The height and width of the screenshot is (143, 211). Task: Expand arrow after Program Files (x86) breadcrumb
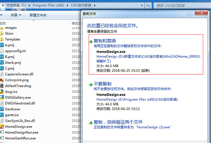point(68,5)
